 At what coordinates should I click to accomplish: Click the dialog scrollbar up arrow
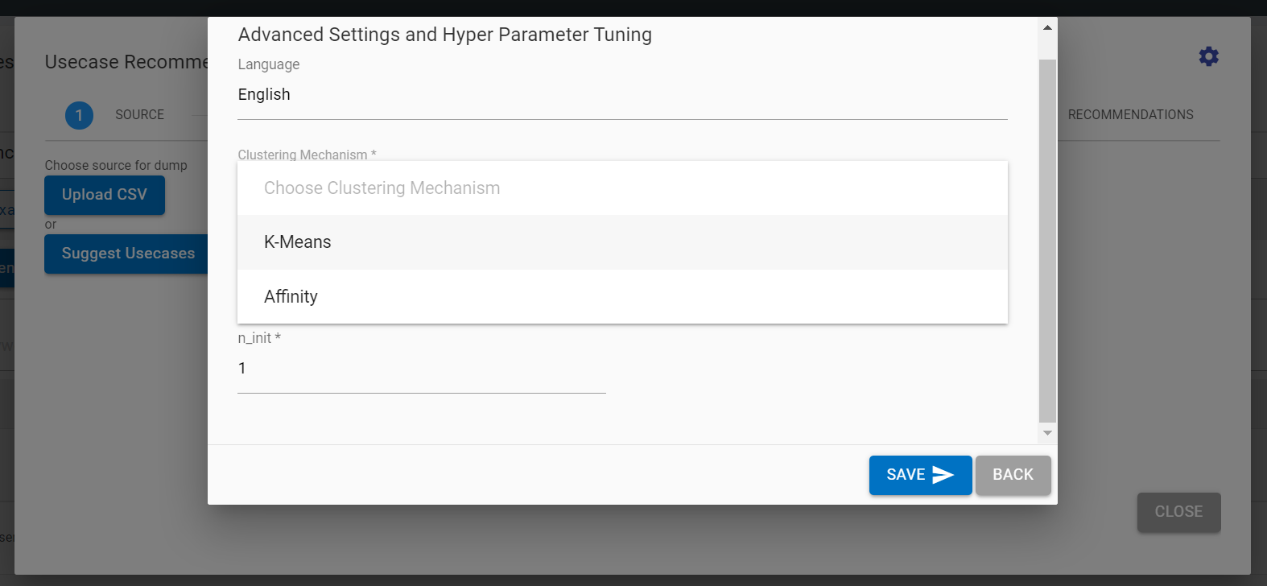tap(1047, 27)
